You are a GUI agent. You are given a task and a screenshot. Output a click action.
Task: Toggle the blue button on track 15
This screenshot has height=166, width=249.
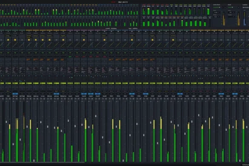pyautogui.click(x=84, y=94)
